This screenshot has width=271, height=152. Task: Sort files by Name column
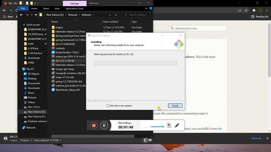click(x=55, y=22)
